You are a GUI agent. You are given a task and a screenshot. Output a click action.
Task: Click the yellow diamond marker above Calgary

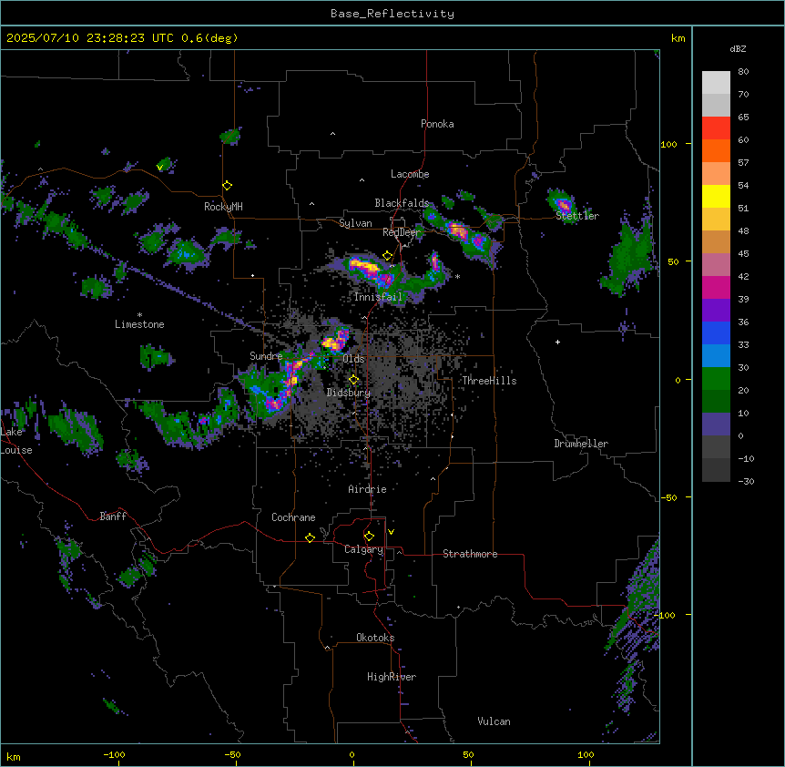coord(369,537)
